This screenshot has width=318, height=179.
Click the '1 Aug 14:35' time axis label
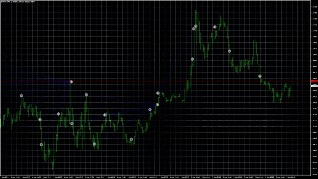point(36,177)
